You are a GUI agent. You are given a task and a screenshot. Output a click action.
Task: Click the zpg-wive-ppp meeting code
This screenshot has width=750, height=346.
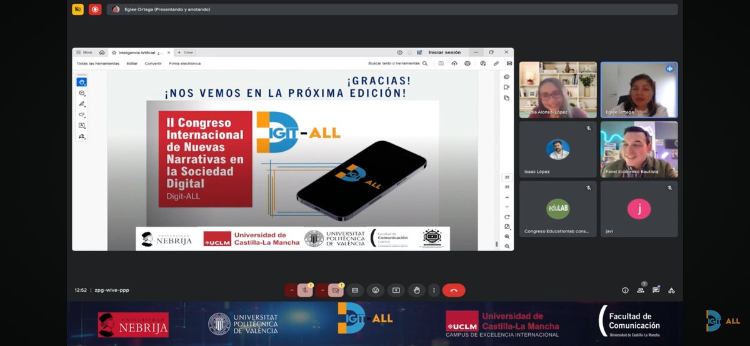[x=112, y=290]
